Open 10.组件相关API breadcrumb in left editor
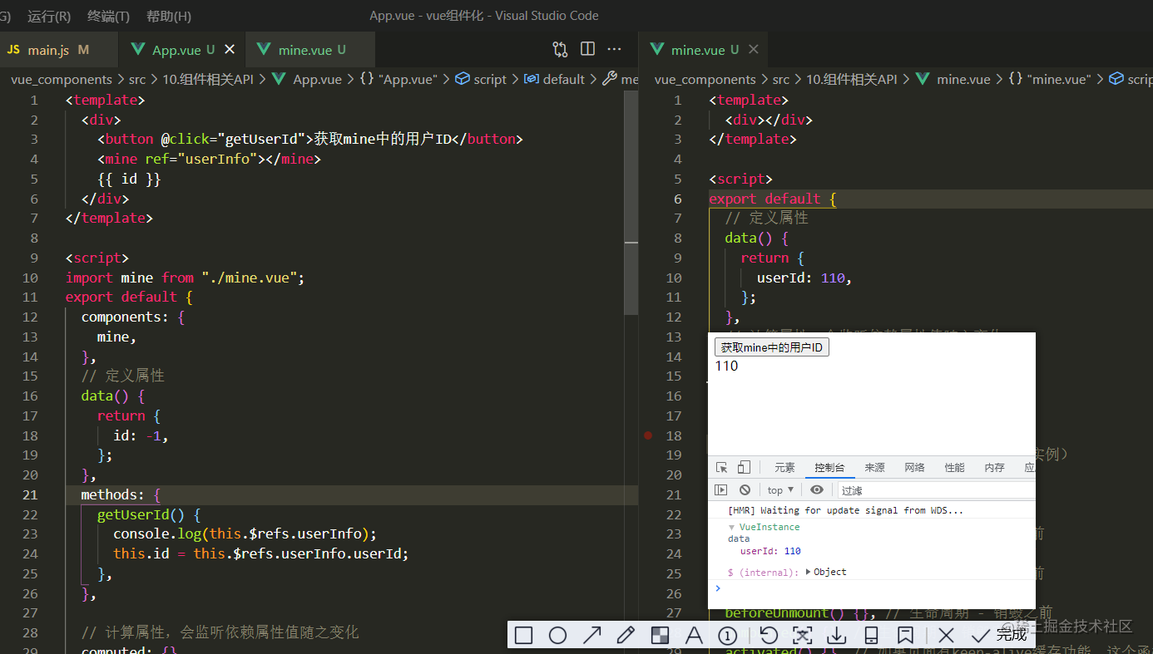 (x=208, y=79)
